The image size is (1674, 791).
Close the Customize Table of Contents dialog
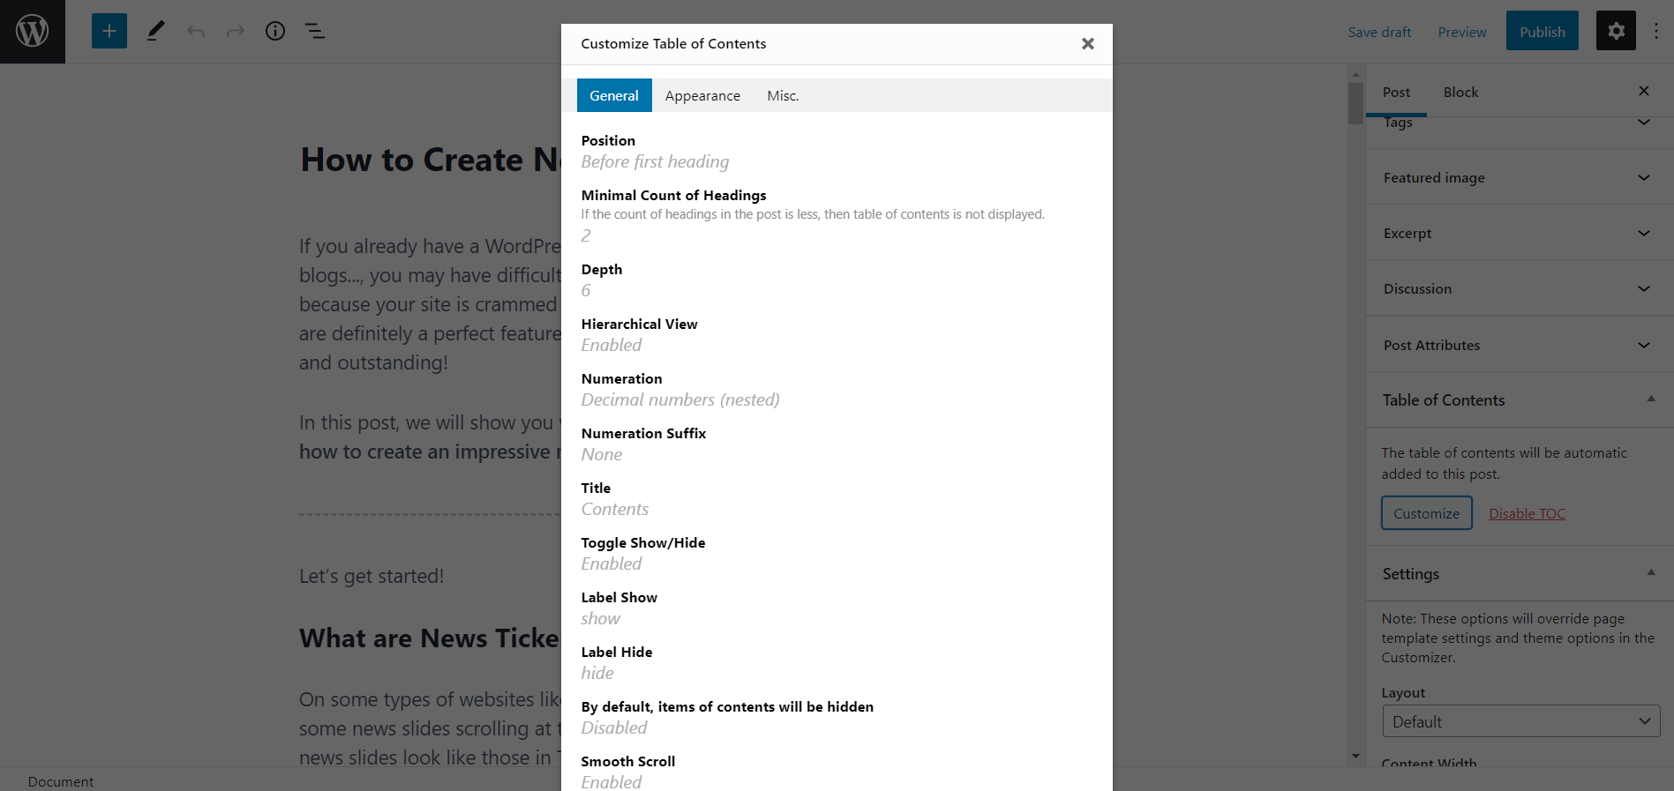coord(1088,44)
